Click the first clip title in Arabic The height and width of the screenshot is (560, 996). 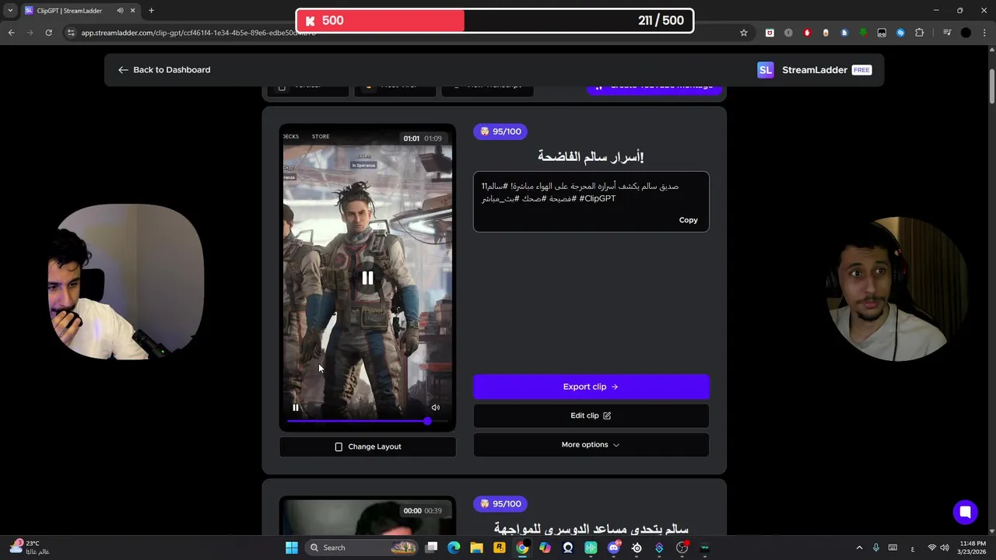[591, 157]
